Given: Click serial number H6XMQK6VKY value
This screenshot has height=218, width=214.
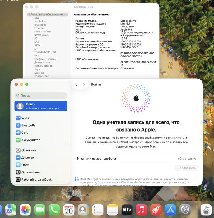Looking at the screenshot, I should click(x=129, y=47).
